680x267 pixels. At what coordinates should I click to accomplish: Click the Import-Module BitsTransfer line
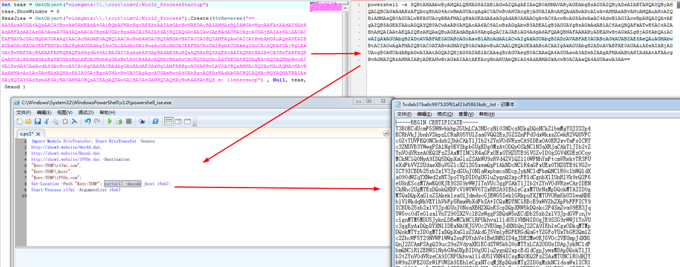click(93, 142)
